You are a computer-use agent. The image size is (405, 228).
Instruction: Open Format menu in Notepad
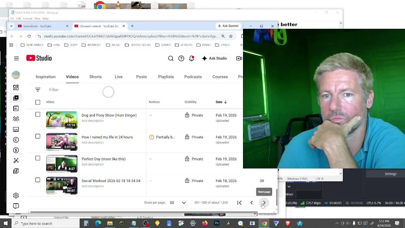(x=28, y=19)
